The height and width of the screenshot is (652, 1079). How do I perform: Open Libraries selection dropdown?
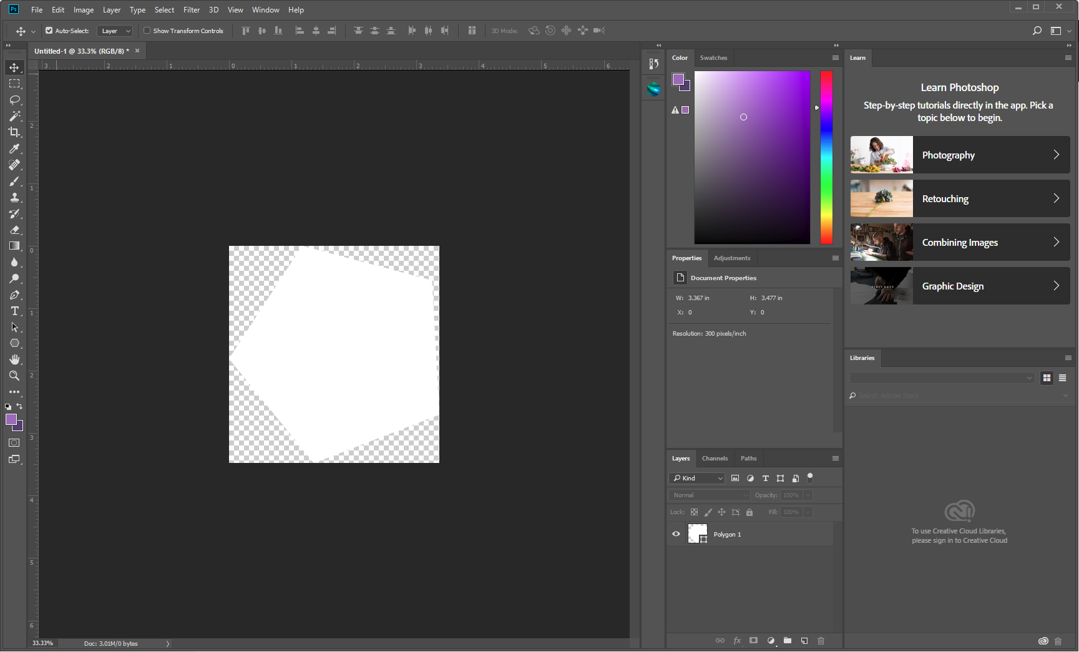tap(942, 377)
